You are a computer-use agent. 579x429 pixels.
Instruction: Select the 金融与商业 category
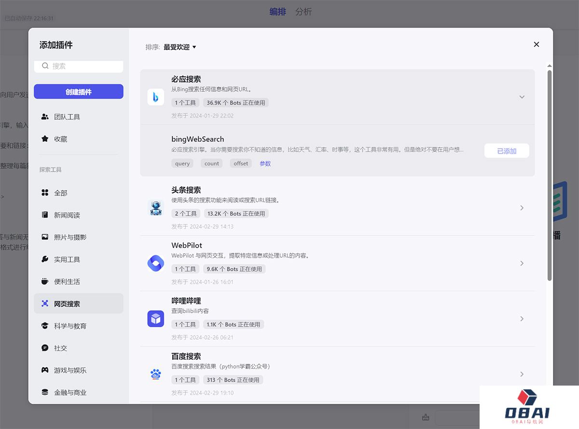(79, 393)
